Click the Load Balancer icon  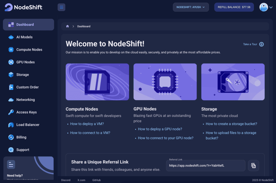[x=11, y=125]
